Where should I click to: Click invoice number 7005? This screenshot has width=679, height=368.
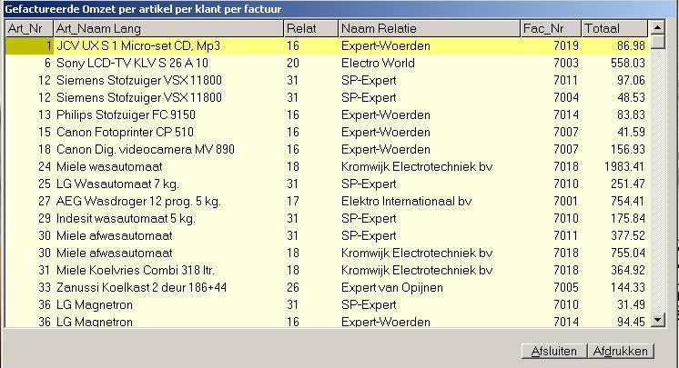566,288
